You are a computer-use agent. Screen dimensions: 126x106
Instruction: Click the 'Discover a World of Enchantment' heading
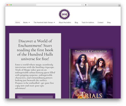[35, 50]
